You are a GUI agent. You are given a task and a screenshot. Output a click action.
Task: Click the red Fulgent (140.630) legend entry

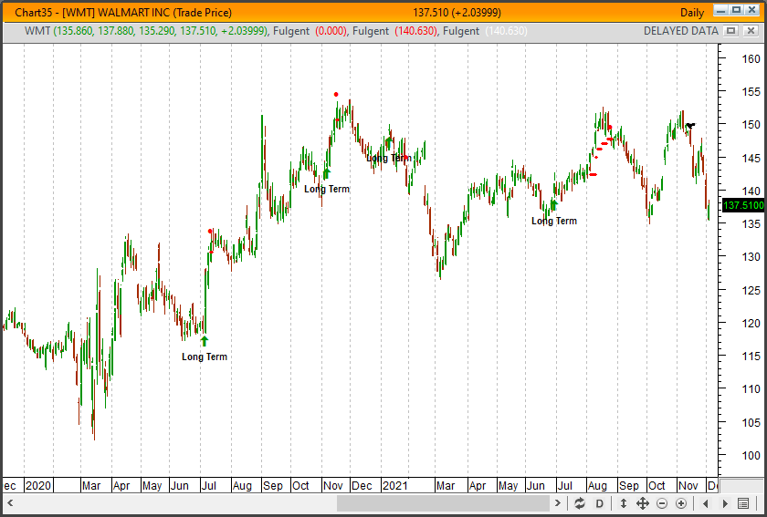tap(395, 31)
